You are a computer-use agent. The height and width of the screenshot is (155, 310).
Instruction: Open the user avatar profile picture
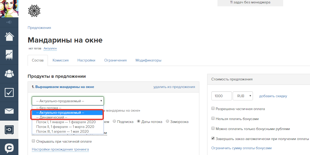point(9,8)
